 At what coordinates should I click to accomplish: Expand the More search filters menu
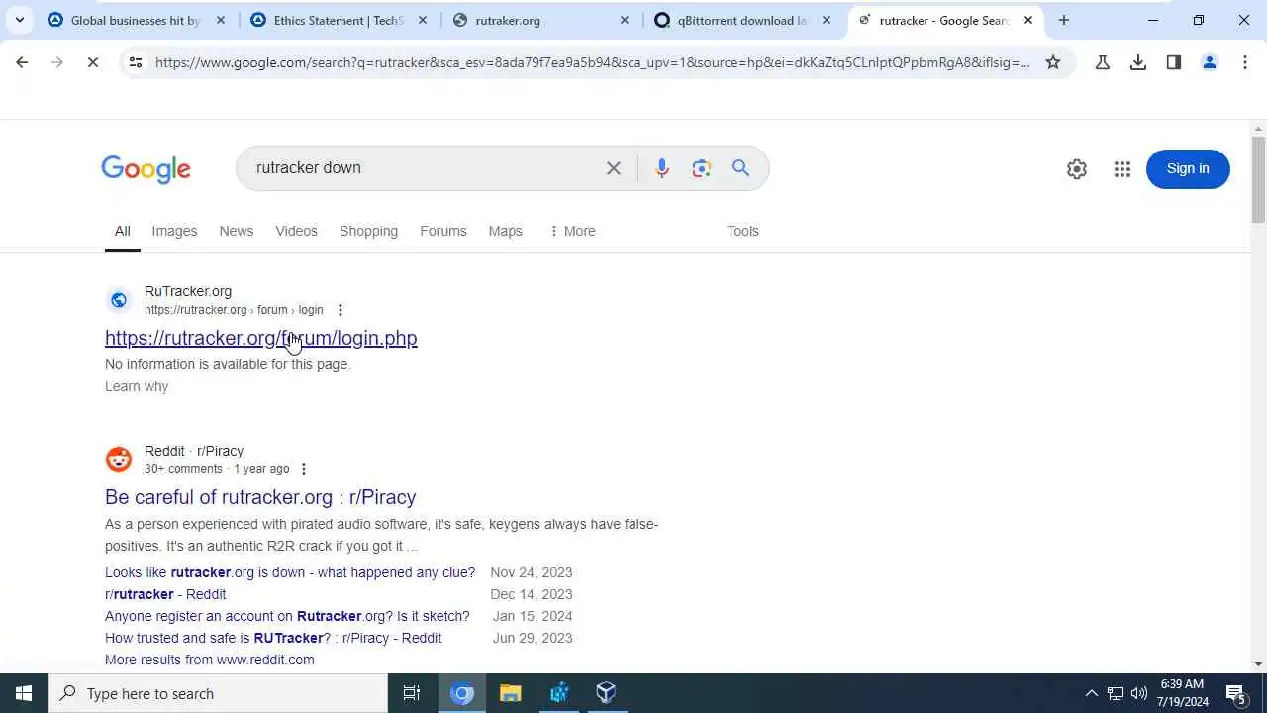(x=572, y=231)
